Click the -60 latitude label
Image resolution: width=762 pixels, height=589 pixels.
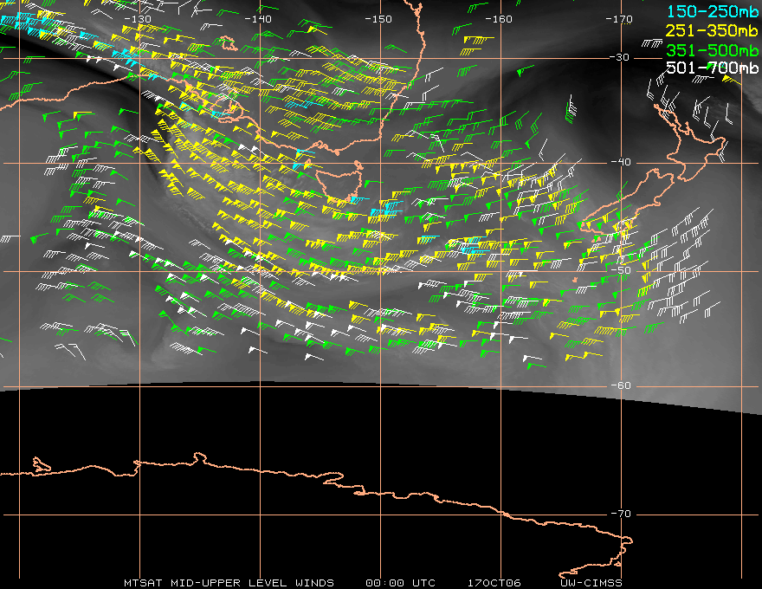click(621, 385)
